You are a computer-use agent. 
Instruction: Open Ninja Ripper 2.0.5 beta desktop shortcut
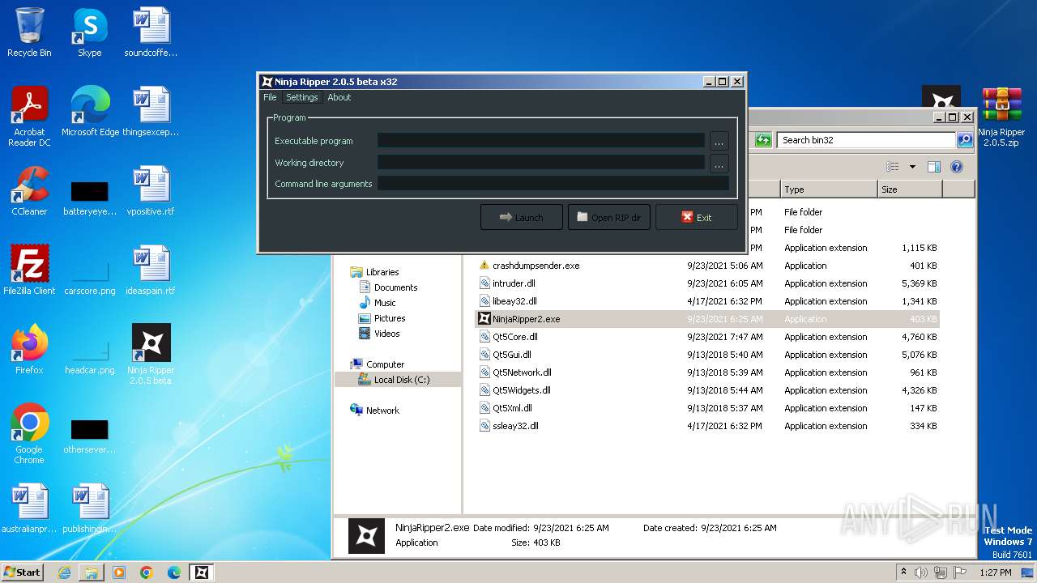(151, 355)
